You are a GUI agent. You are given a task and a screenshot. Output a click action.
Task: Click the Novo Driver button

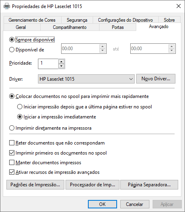click(156, 79)
